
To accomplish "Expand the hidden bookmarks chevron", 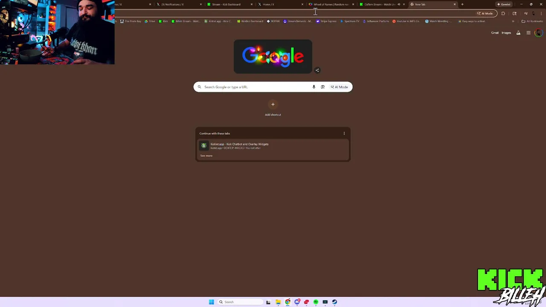I will [x=513, y=21].
